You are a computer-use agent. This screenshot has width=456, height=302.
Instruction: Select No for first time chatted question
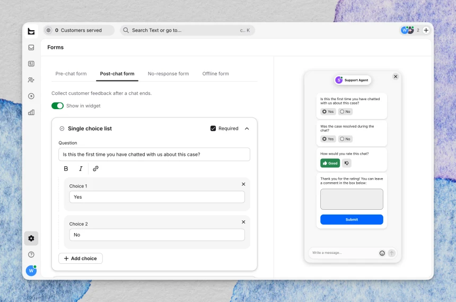[345, 112]
